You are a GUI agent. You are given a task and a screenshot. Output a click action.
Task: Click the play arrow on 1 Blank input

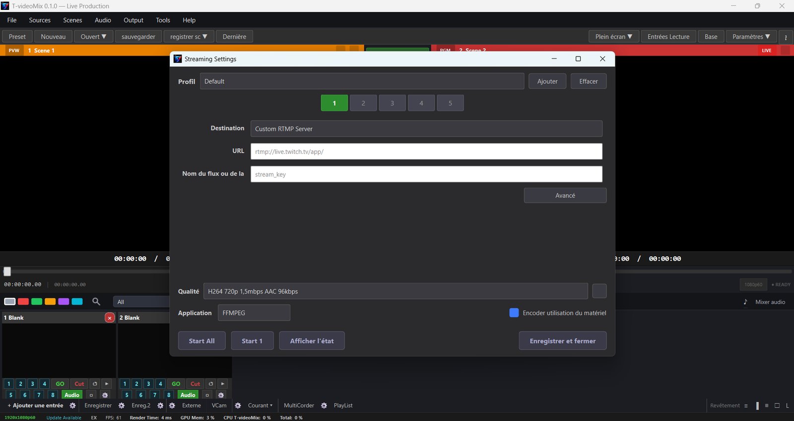107,384
